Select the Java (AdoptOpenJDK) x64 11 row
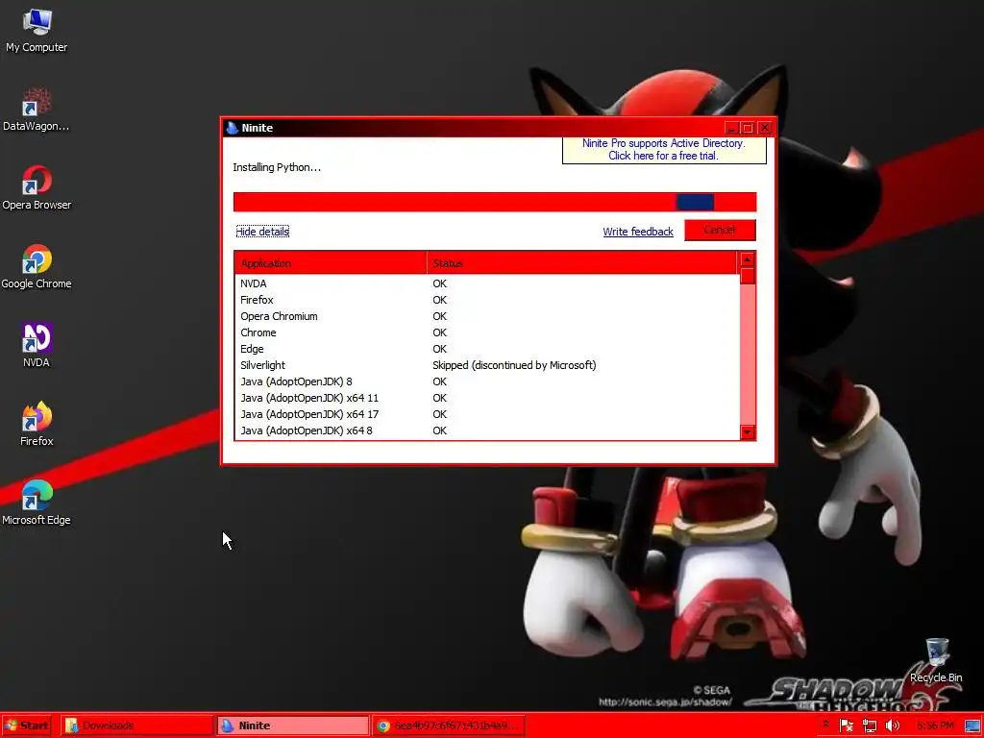The height and width of the screenshot is (738, 984). tap(487, 398)
